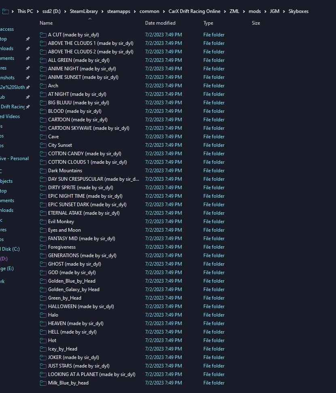Go to SteamLibrary in the breadcrumb
The image size is (336, 393).
(x=84, y=11)
